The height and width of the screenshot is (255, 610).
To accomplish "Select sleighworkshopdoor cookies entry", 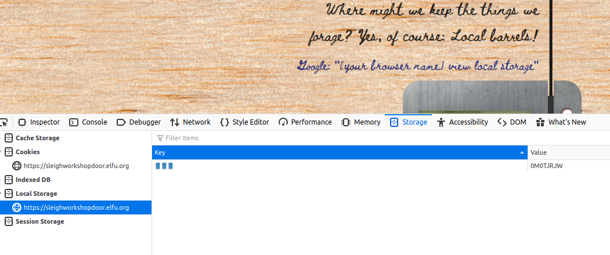I will point(76,166).
